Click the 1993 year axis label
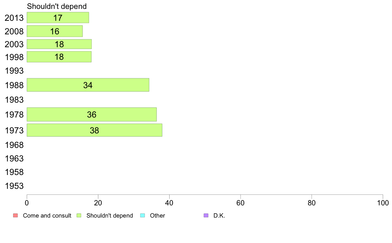The width and height of the screenshot is (392, 243). pyautogui.click(x=14, y=71)
